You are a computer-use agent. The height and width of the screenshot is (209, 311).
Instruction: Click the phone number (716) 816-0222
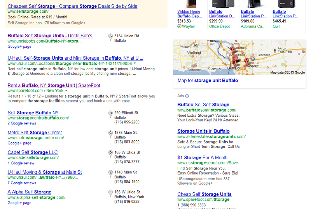coord(127,202)
